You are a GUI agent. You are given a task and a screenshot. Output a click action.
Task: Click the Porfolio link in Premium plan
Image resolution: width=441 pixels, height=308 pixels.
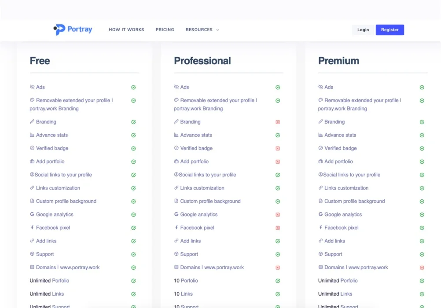pos(349,281)
